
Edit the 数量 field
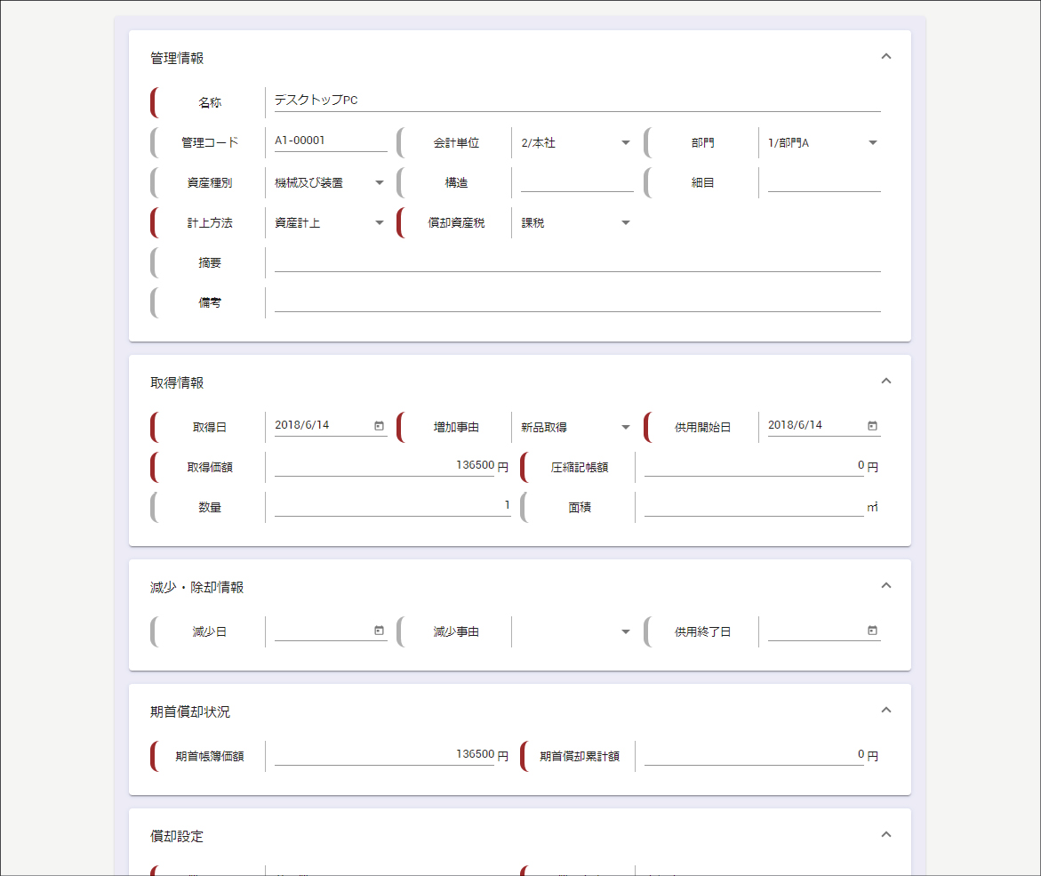coord(392,505)
